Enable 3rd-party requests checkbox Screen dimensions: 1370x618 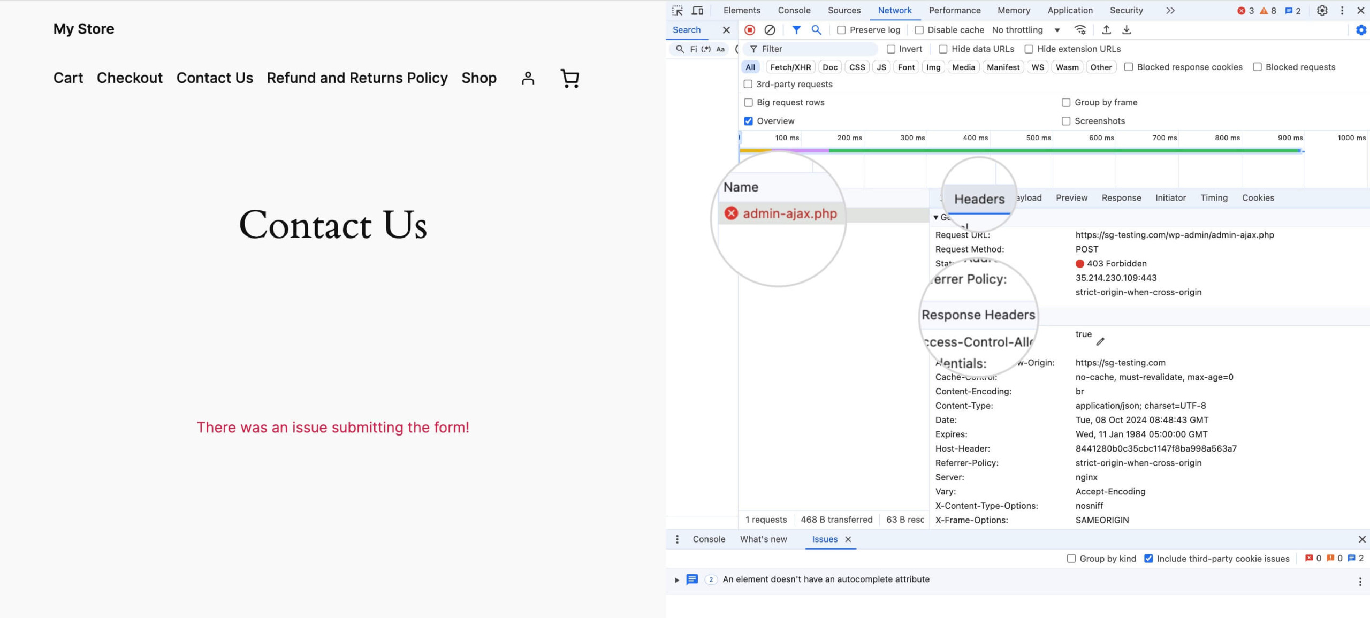pos(748,84)
